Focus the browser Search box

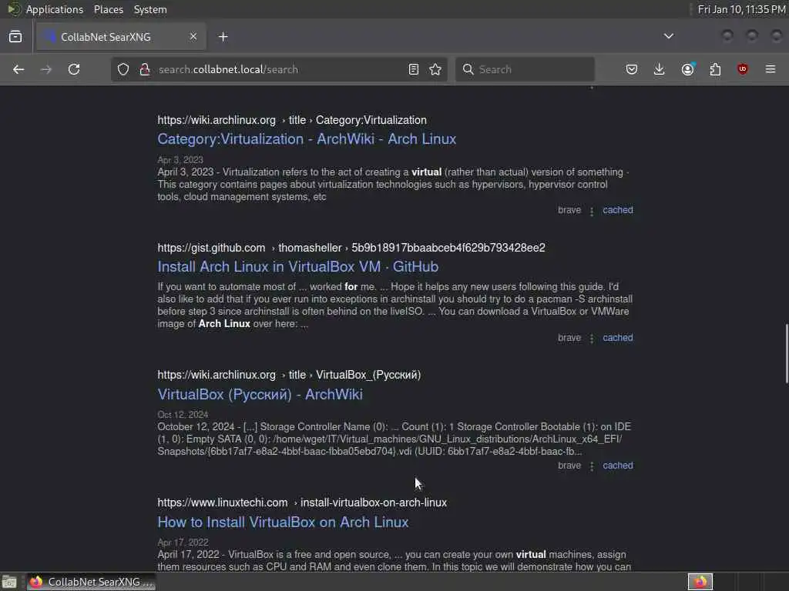(525, 69)
